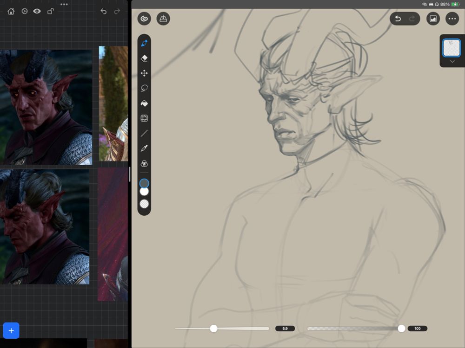Toggle the unlock padlock icon in reference board

tap(51, 11)
